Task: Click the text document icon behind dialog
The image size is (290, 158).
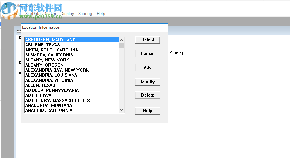Action: [x=19, y=31]
